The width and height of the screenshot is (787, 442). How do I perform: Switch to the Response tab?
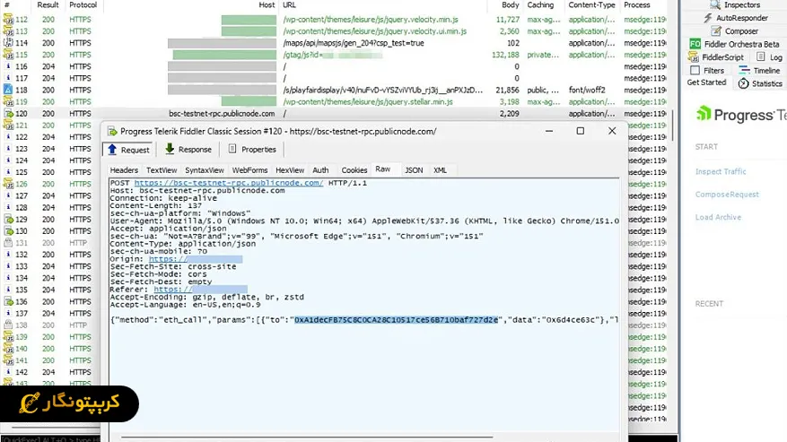tap(188, 150)
